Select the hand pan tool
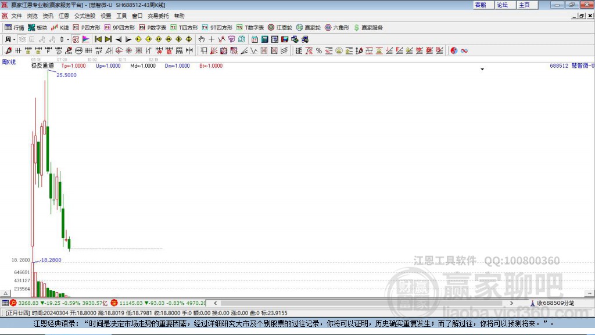The image size is (595, 335). click(202, 39)
